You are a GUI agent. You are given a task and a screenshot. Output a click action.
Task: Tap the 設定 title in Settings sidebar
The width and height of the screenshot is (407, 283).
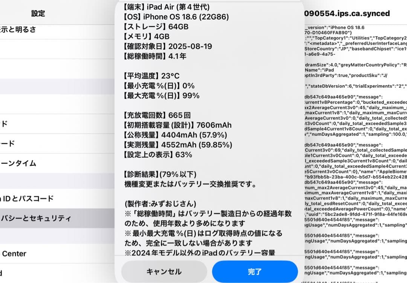[x=38, y=14]
